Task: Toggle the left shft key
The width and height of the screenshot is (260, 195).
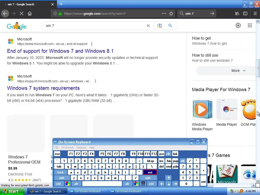Action: [x=61, y=178]
